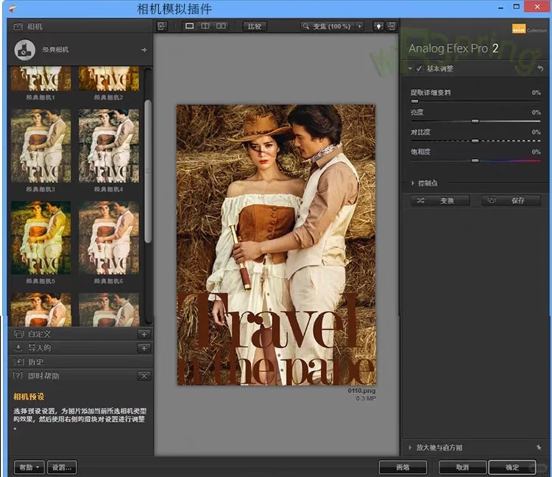Expand the 放大镜与直方图 panel
The width and height of the screenshot is (552, 477).
point(410,448)
